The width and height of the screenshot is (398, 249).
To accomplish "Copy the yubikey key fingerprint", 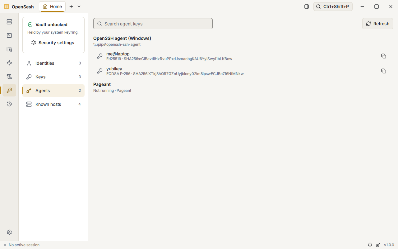I will 384,71.
